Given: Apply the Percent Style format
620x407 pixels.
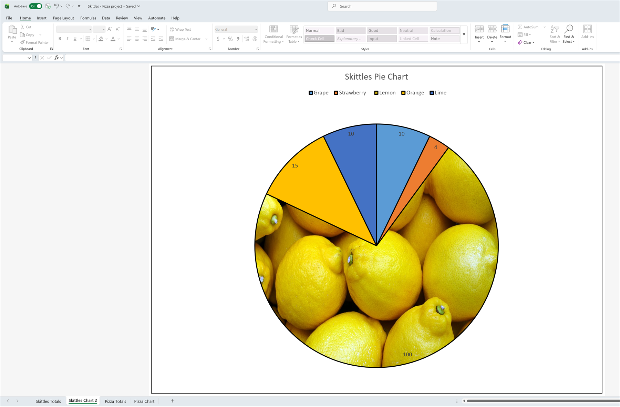Looking at the screenshot, I should pyautogui.click(x=230, y=39).
